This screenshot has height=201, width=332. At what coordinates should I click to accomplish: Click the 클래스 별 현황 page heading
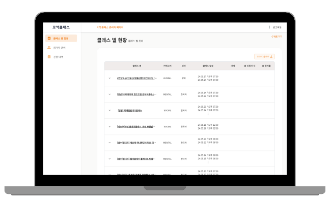click(x=112, y=40)
